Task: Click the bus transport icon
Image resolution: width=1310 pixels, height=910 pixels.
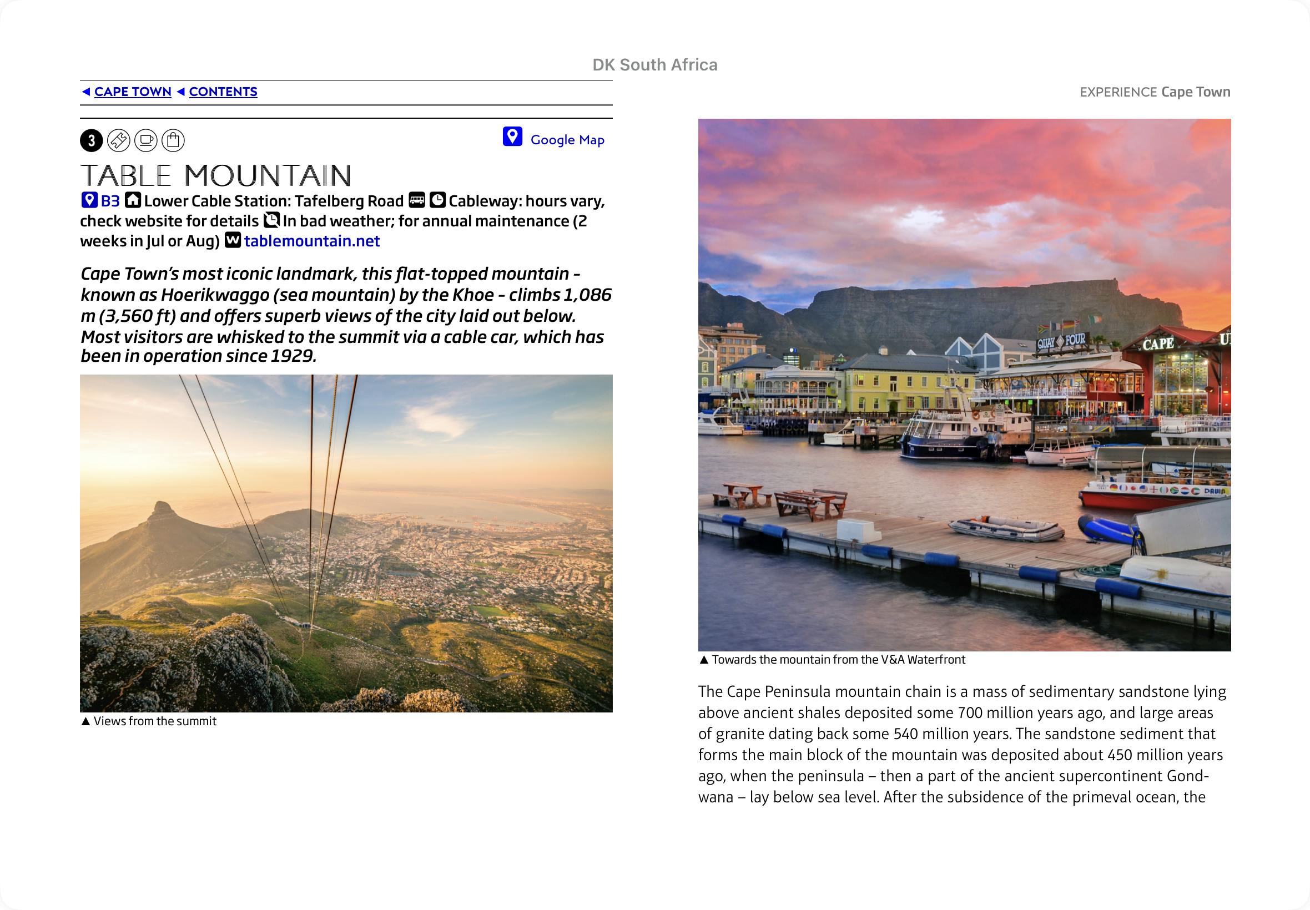Action: tap(417, 200)
